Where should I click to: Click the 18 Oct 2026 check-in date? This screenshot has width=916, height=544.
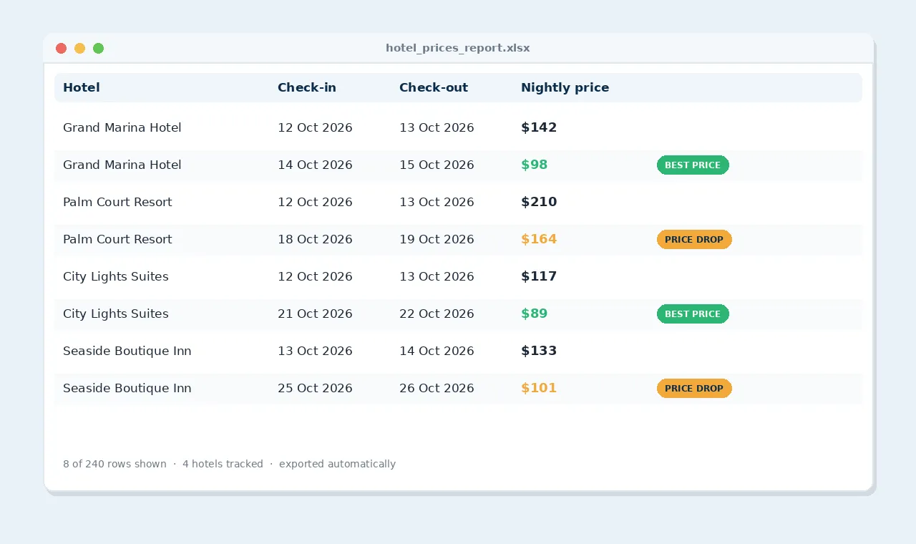315,239
